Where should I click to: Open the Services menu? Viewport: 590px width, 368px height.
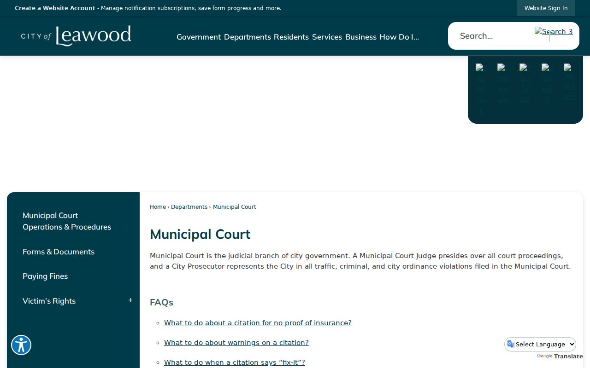tap(327, 37)
